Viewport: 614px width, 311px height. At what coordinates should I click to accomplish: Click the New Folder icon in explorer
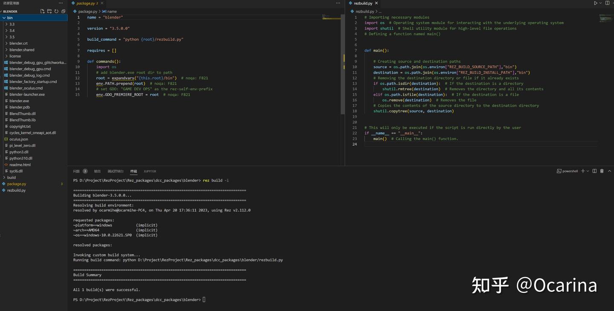click(x=49, y=12)
